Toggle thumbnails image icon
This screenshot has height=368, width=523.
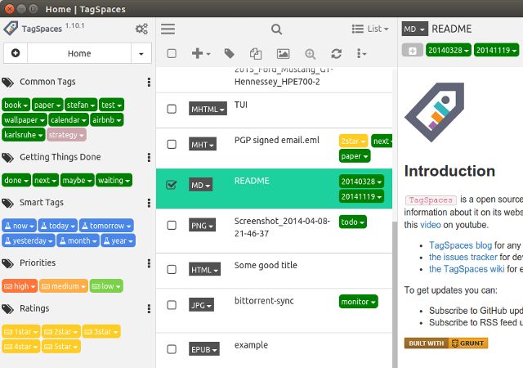(x=283, y=53)
